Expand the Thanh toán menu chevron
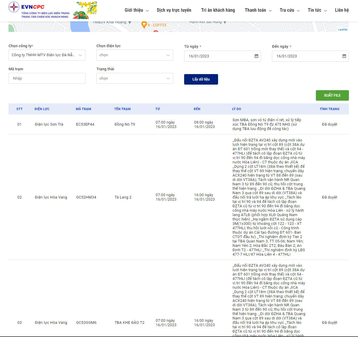The width and height of the screenshot is (358, 337). (270, 11)
